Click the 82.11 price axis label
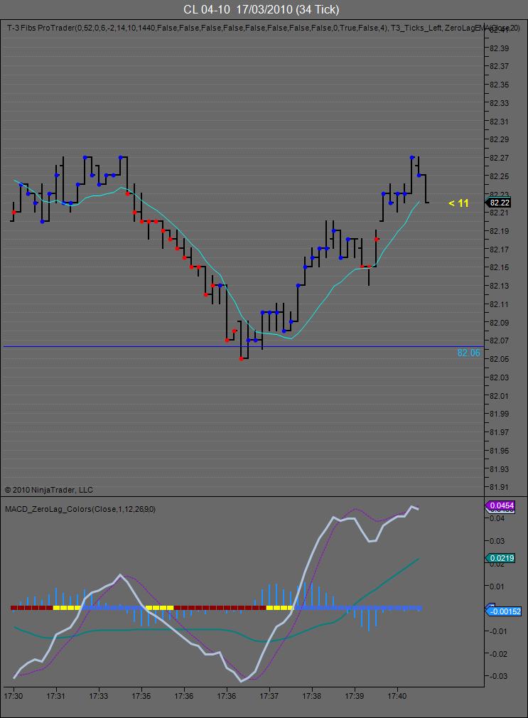The width and height of the screenshot is (528, 718). point(499,304)
